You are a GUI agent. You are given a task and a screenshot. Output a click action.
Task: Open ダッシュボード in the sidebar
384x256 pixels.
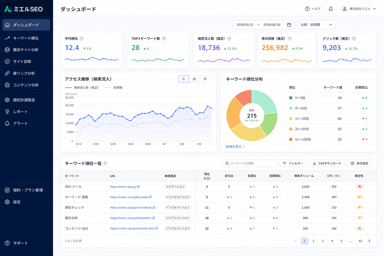(x=26, y=25)
